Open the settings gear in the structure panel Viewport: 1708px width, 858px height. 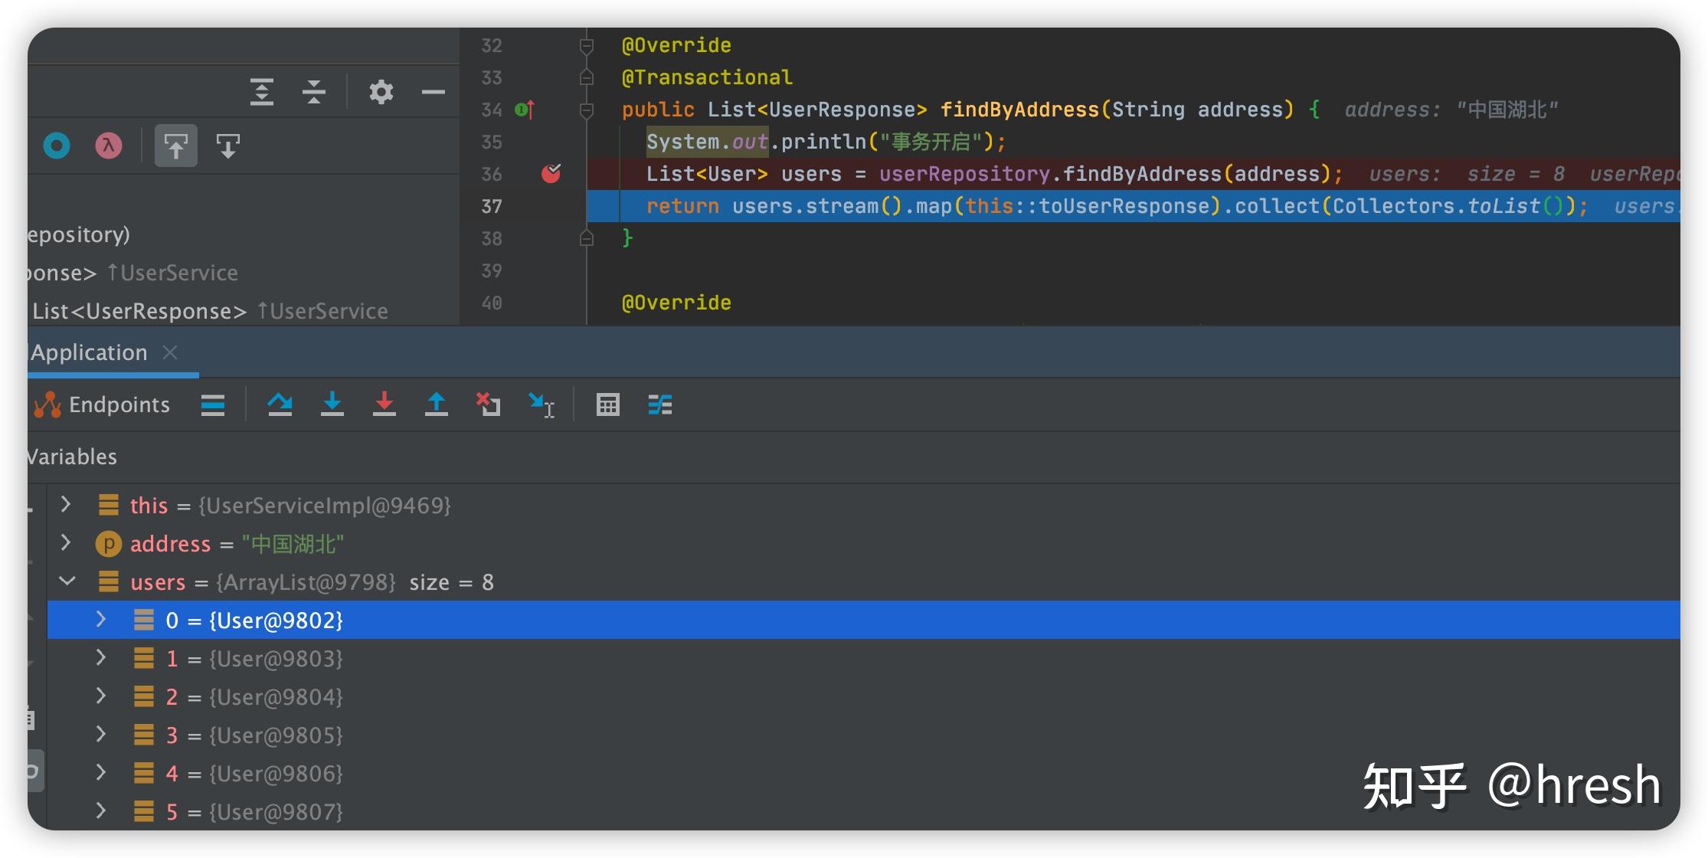tap(381, 92)
